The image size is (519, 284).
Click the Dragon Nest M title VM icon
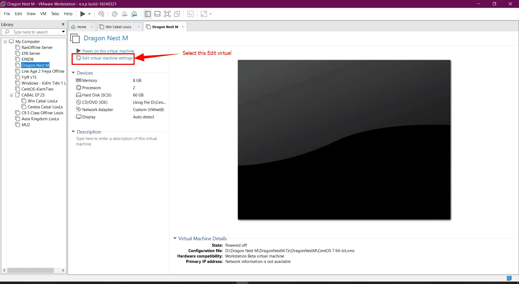(x=75, y=38)
